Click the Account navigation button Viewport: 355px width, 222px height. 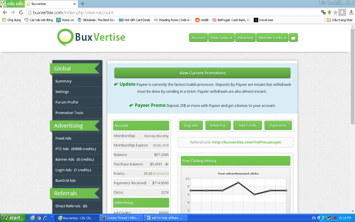click(x=198, y=38)
